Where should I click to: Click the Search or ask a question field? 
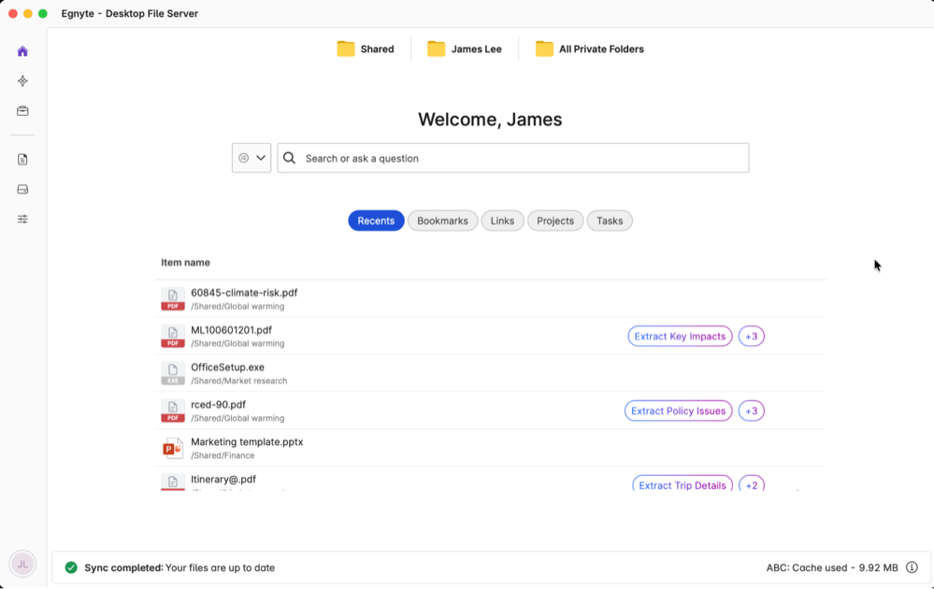coord(513,158)
